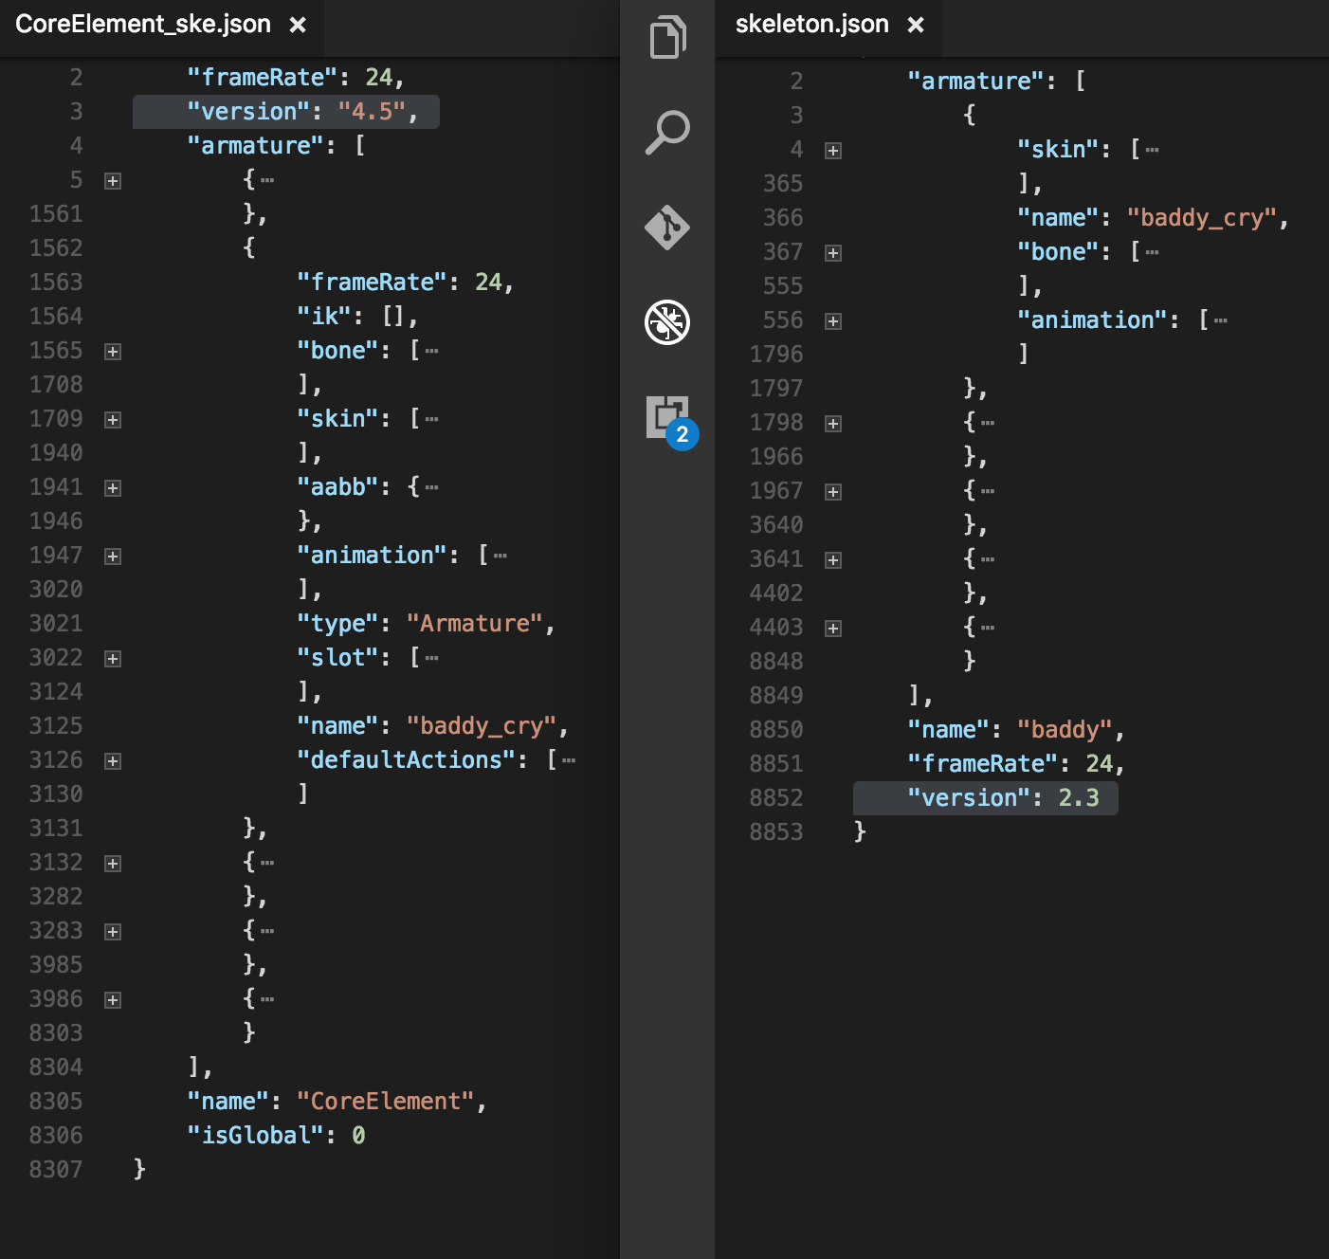The image size is (1329, 1259).
Task: Open the Extensions icon with badge
Action: (669, 418)
